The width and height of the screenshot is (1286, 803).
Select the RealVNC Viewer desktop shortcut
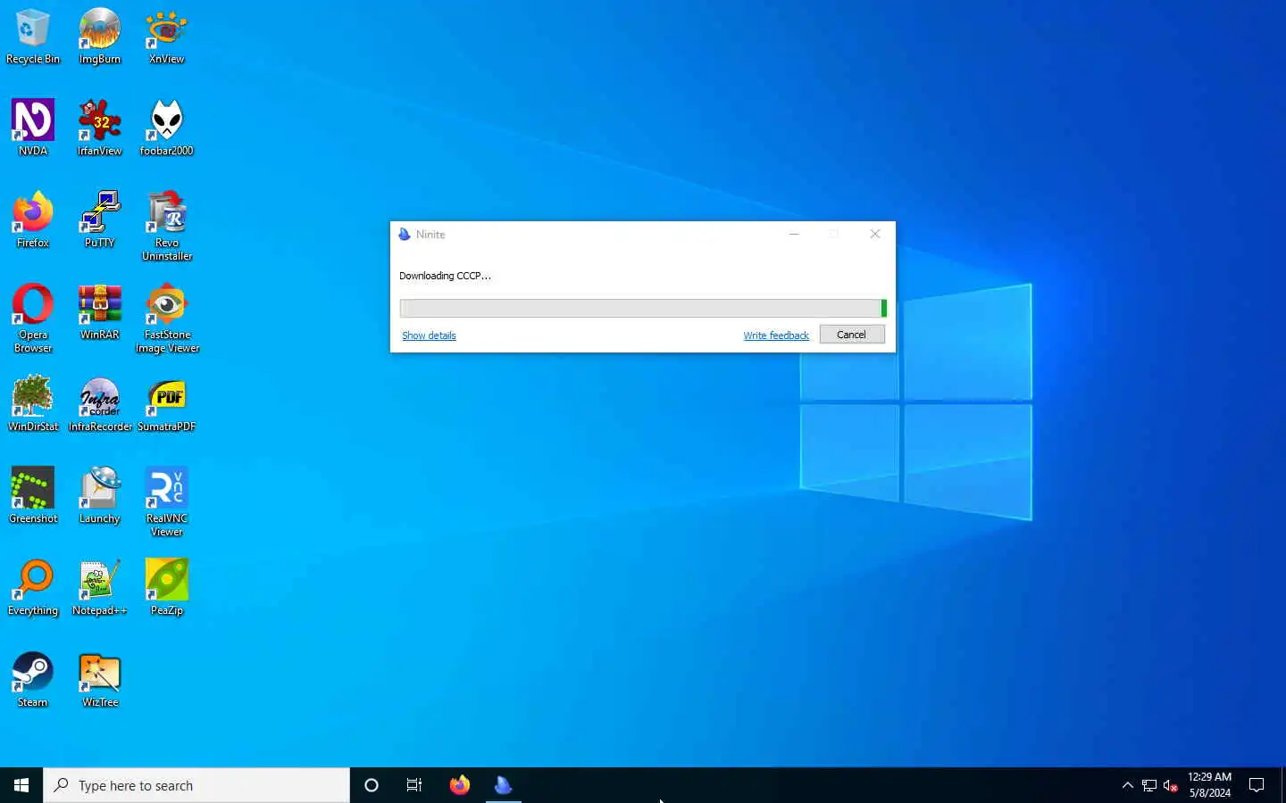click(166, 501)
